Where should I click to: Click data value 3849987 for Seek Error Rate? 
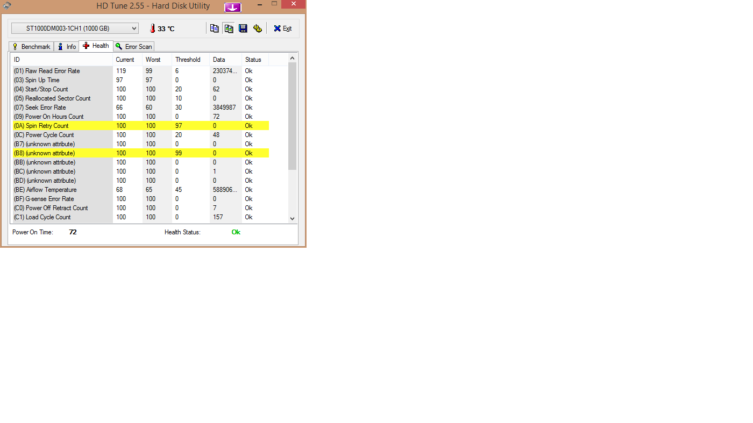pyautogui.click(x=224, y=107)
